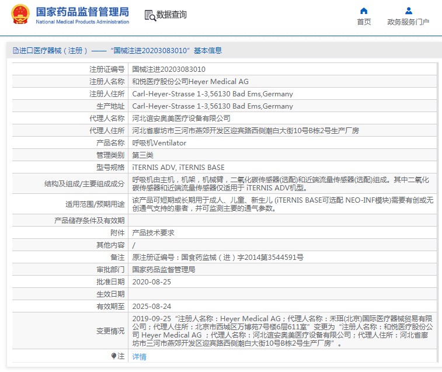Open 政务服务门户 portal text link
The width and height of the screenshot is (442, 372).
pos(408,22)
